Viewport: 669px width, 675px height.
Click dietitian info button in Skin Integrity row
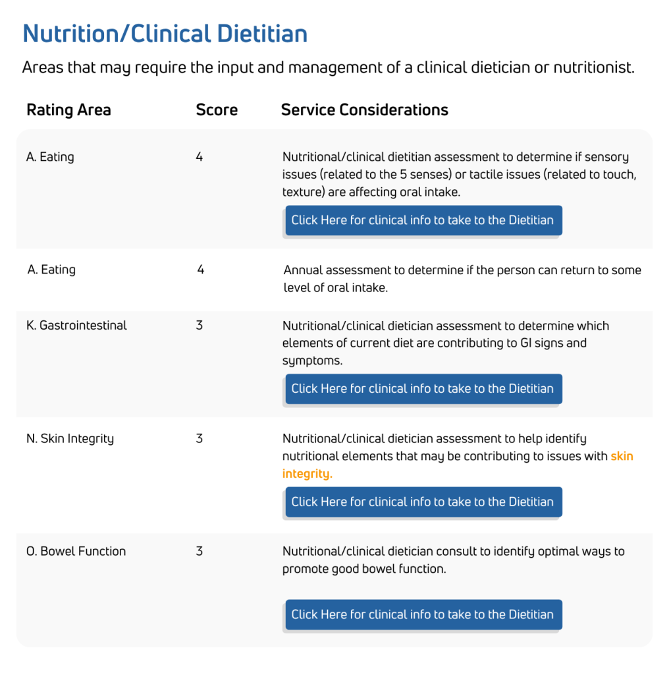(423, 502)
